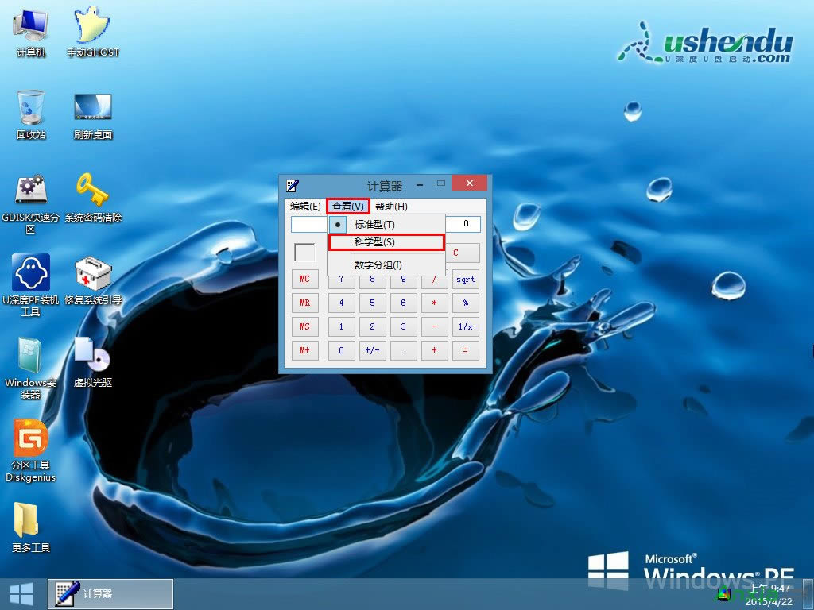
Task: Click the multiply * button
Action: (x=435, y=303)
